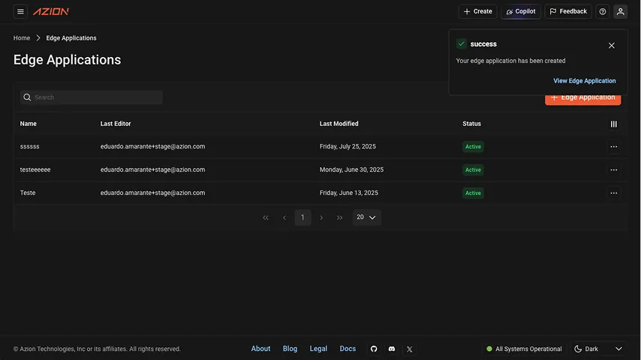Screen dimensions: 641x360
Task: Open the Dark theme selector
Action: point(598,349)
